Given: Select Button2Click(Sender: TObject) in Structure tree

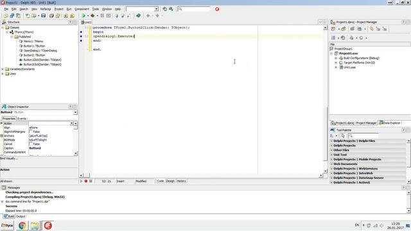Looking at the screenshot, I should tap(42, 64).
